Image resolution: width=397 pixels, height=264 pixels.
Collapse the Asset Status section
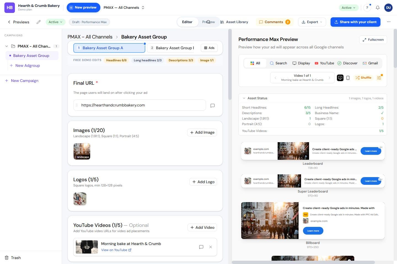[x=244, y=98]
